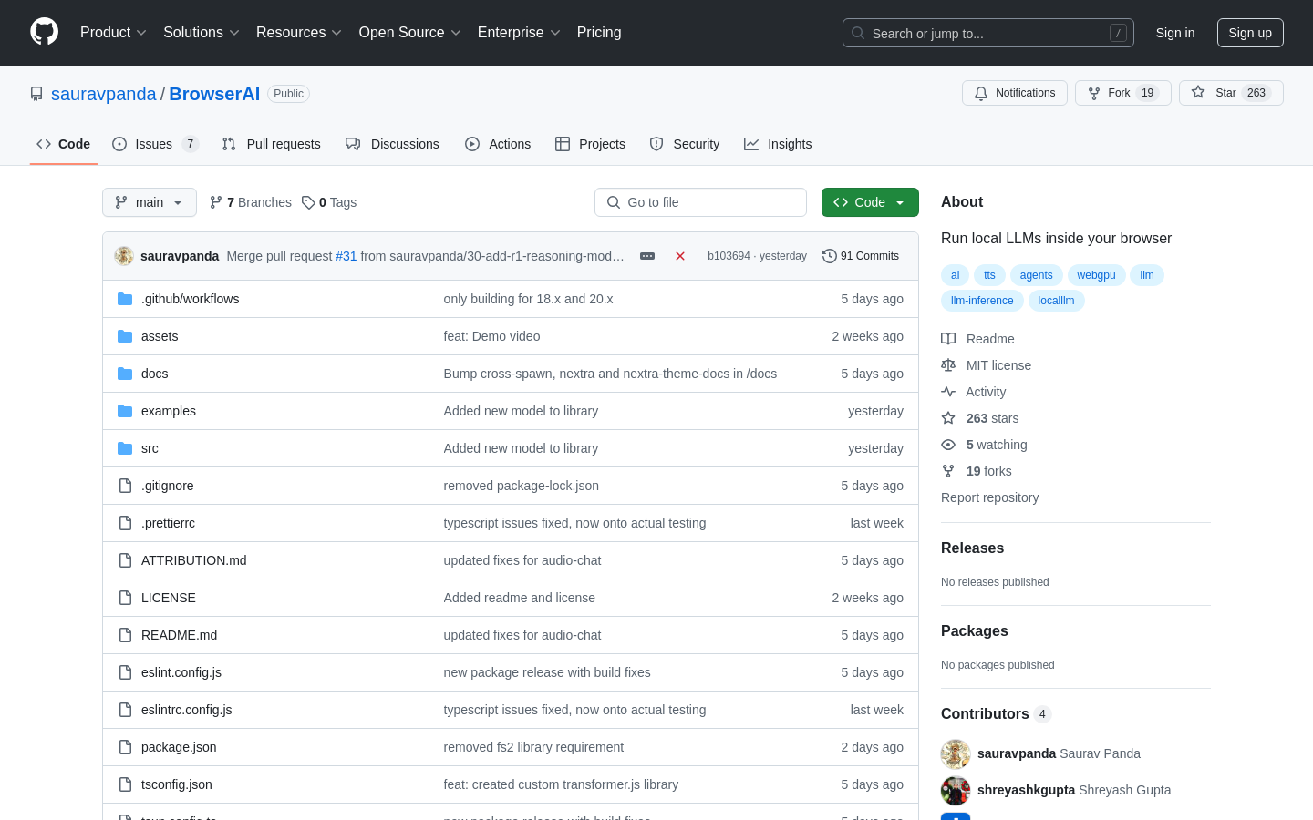This screenshot has height=820, width=1313.
Task: Expand the green Code dropdown button
Action: (870, 202)
